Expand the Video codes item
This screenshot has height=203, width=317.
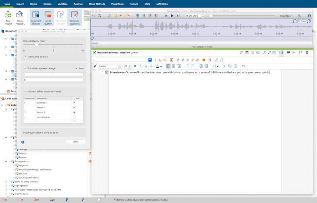[x=6, y=194]
